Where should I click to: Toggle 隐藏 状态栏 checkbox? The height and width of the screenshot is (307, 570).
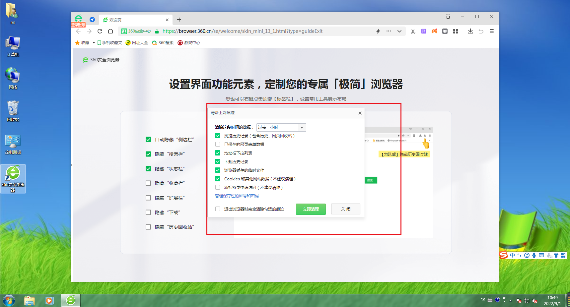pos(148,169)
